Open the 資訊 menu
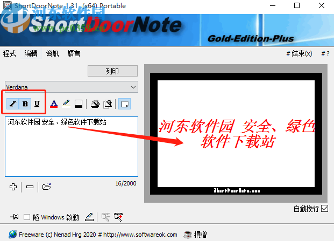The height and width of the screenshot is (241, 334). (52, 53)
